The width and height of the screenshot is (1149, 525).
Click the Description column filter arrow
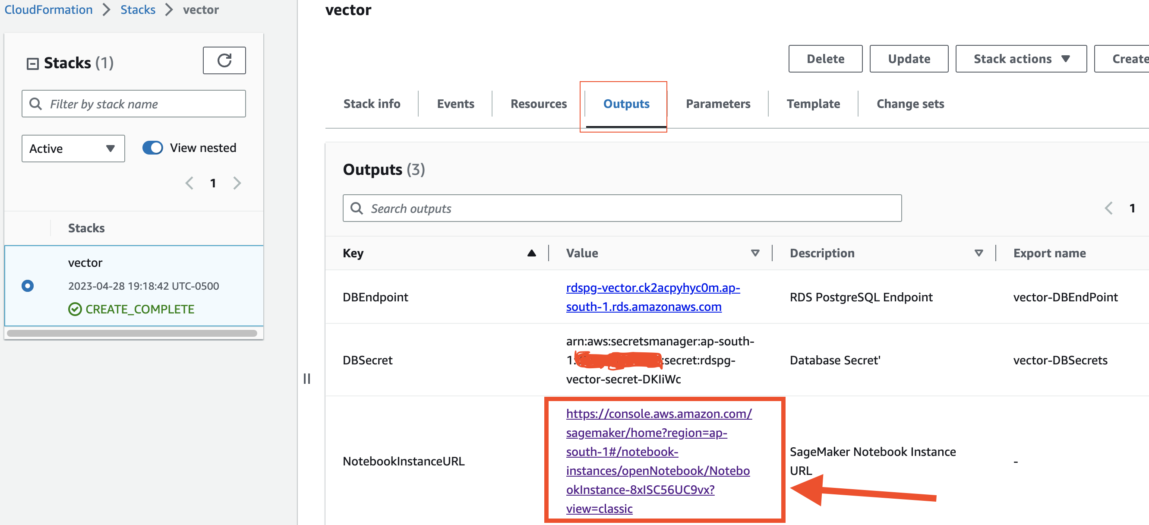pyautogui.click(x=978, y=253)
